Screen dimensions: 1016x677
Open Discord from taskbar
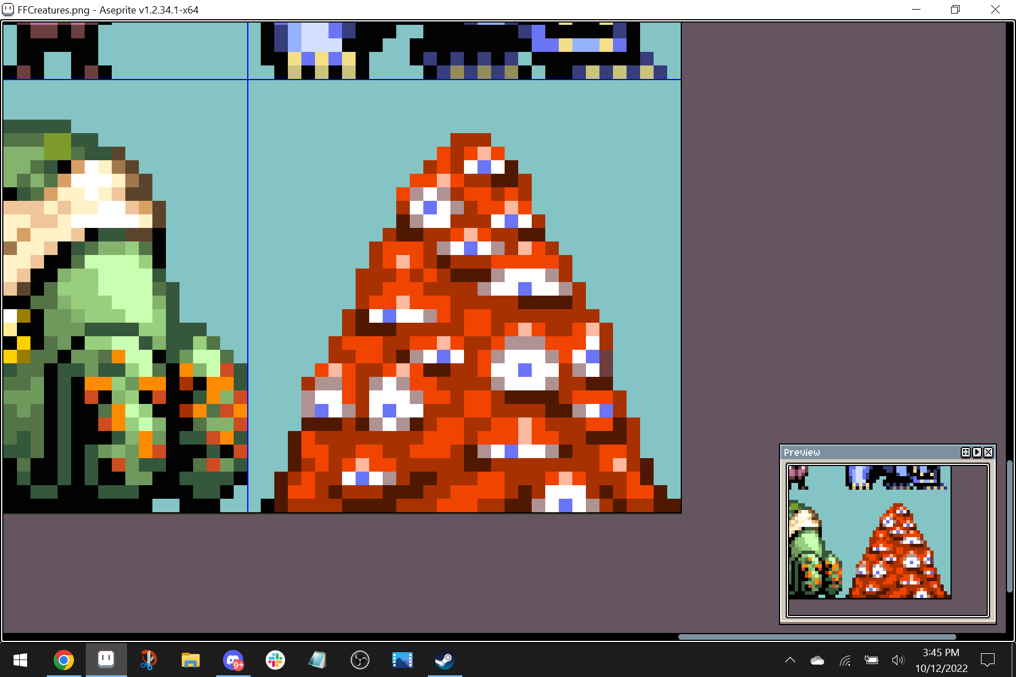tap(233, 660)
